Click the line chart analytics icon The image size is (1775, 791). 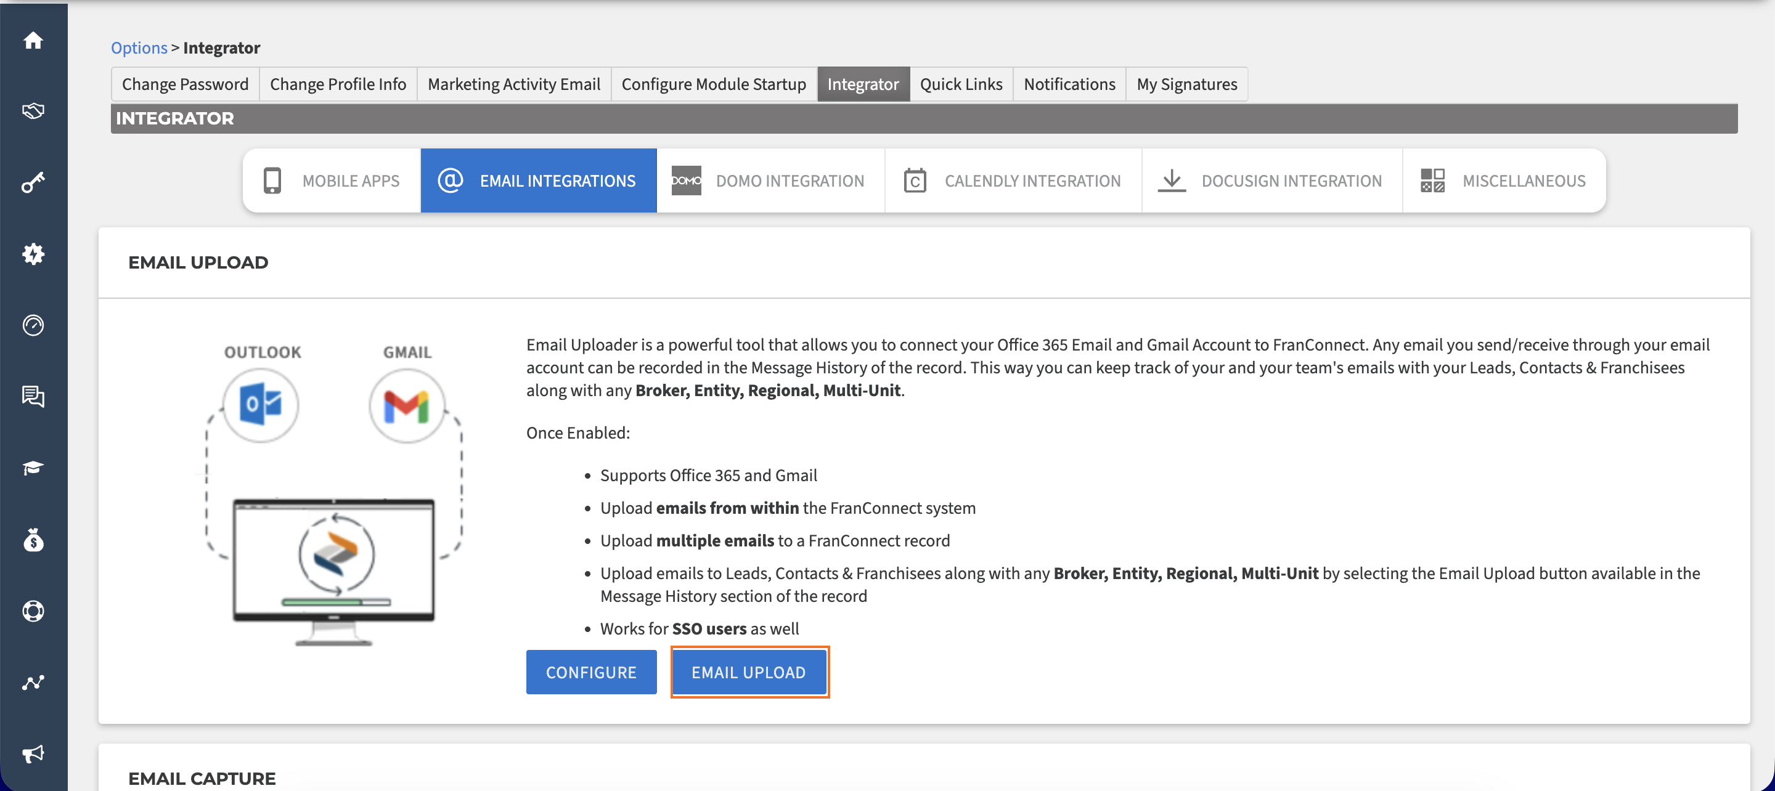(33, 683)
